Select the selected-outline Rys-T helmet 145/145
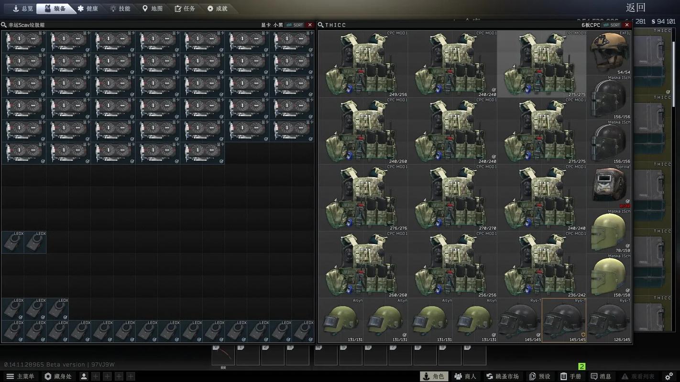The width and height of the screenshot is (680, 382). pyautogui.click(x=563, y=321)
